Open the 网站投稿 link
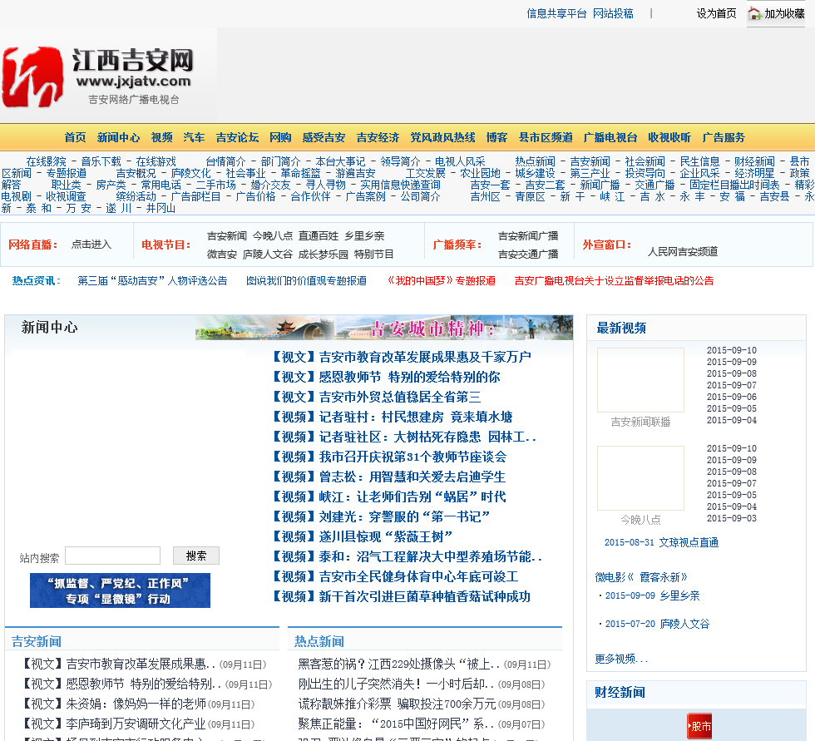The image size is (815, 741). [613, 13]
